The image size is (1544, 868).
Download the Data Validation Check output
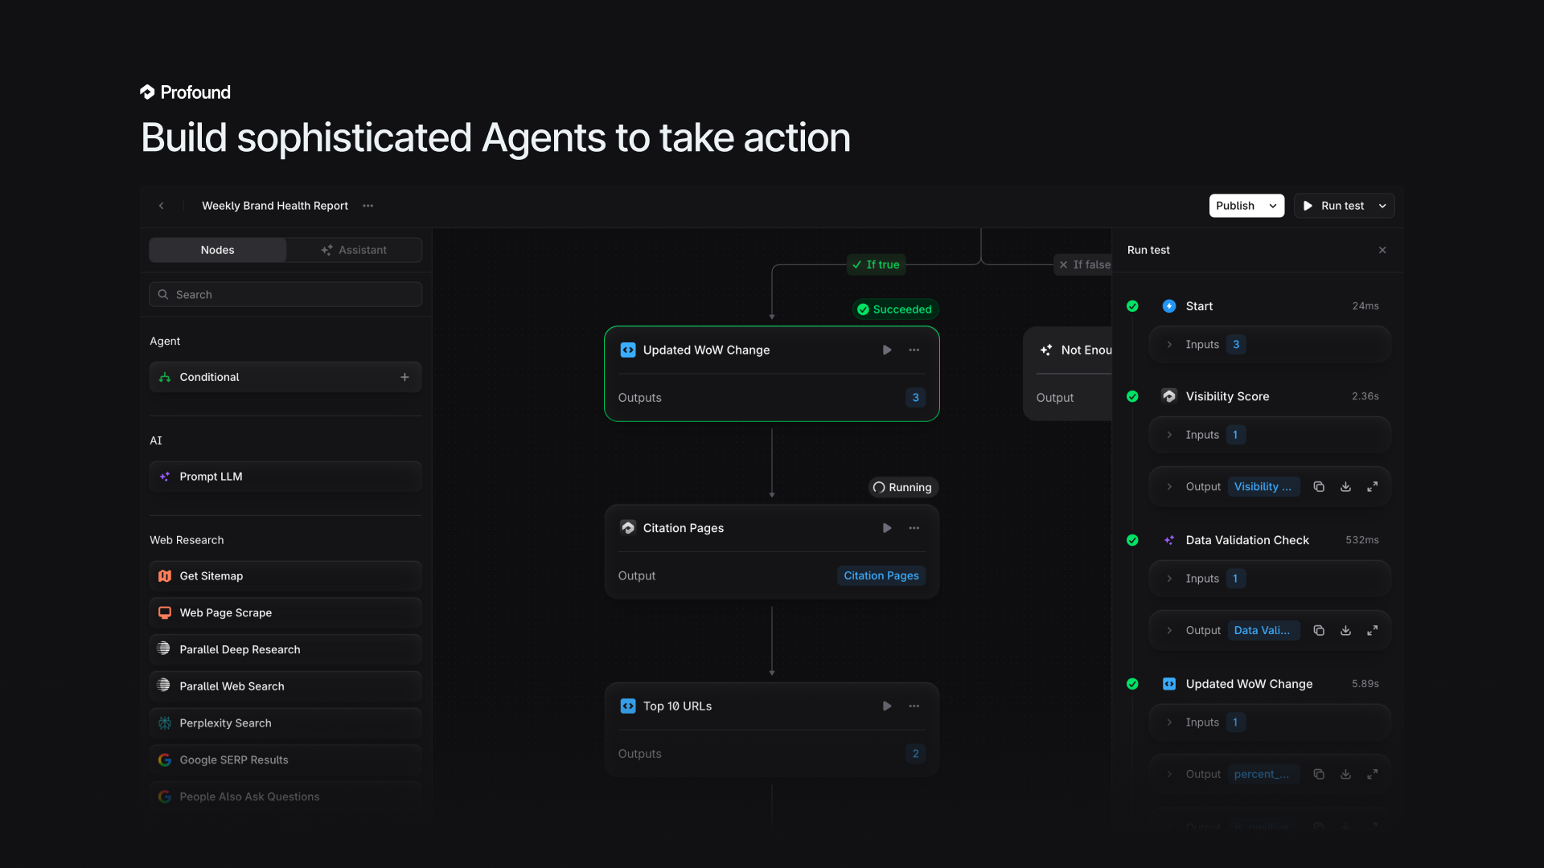point(1345,631)
